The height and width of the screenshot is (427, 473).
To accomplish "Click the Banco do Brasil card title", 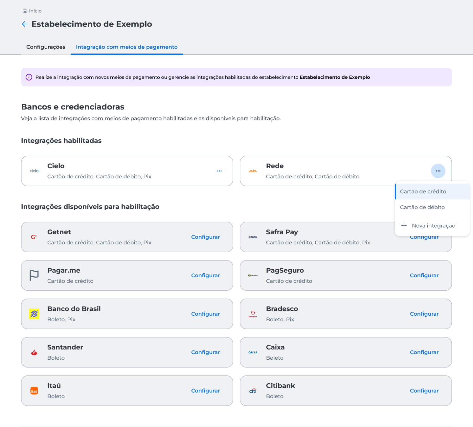I will click(x=74, y=309).
